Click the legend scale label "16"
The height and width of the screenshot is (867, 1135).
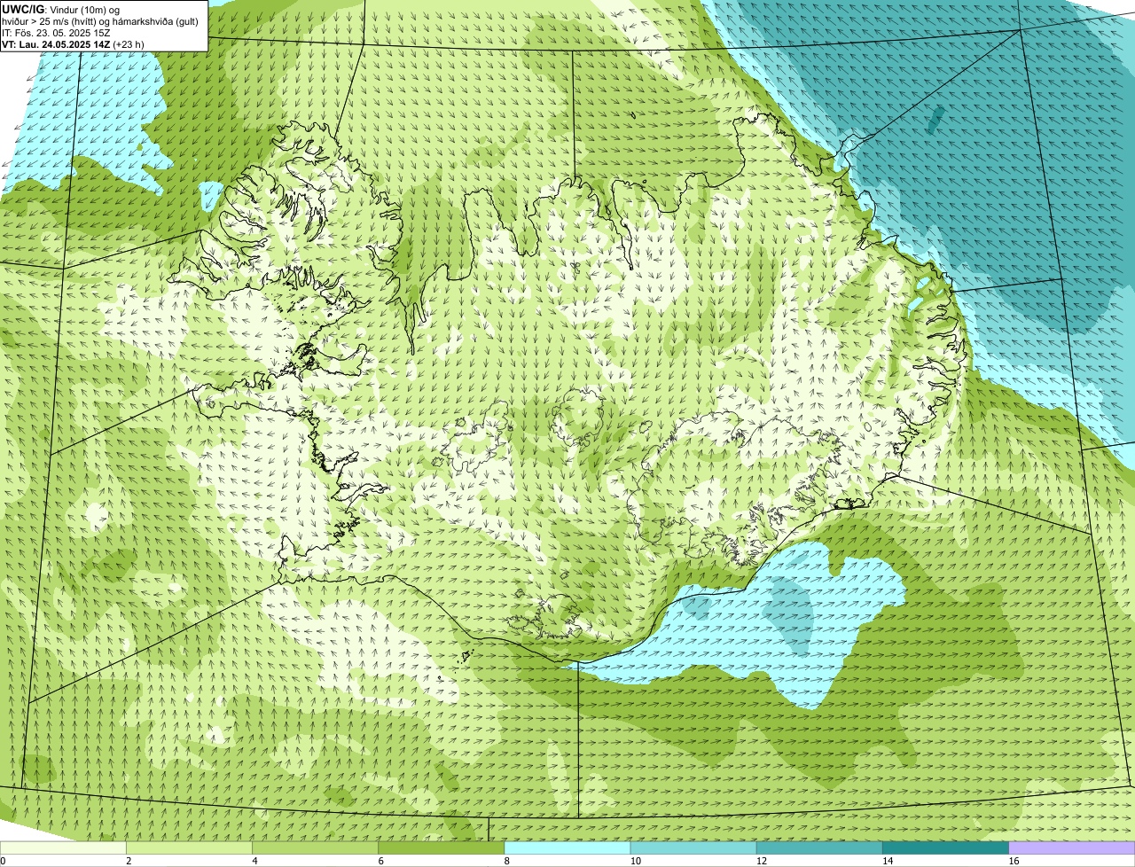point(1014,861)
